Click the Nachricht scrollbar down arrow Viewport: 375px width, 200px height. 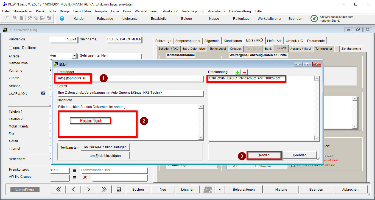201,138
